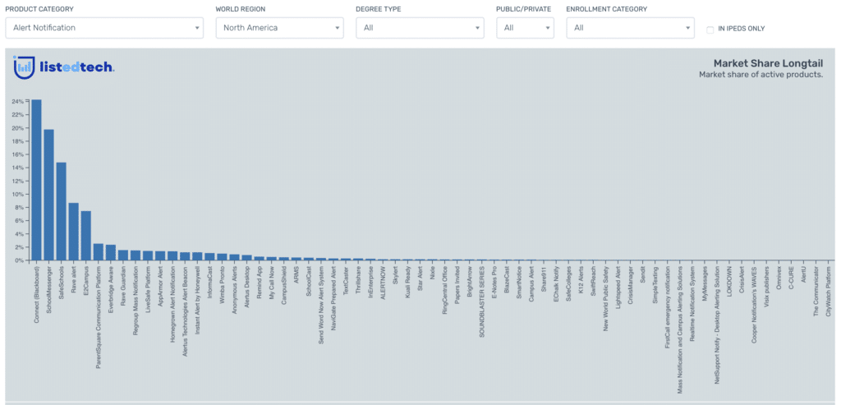Open the World Region dropdown
The width and height of the screenshot is (841, 405).
(x=279, y=28)
